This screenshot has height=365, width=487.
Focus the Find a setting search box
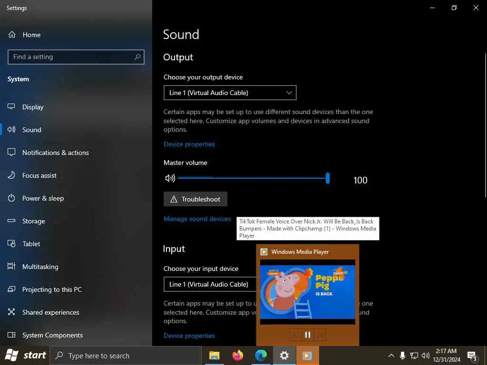point(76,57)
